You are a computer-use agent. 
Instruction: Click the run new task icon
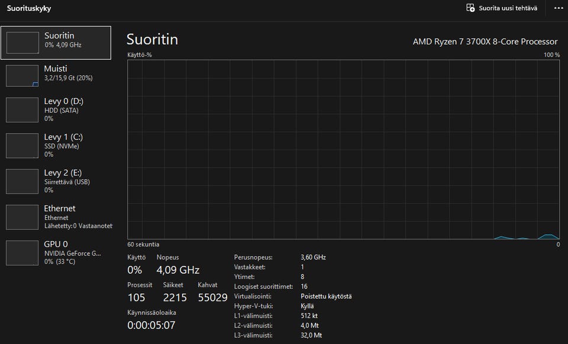pos(470,8)
